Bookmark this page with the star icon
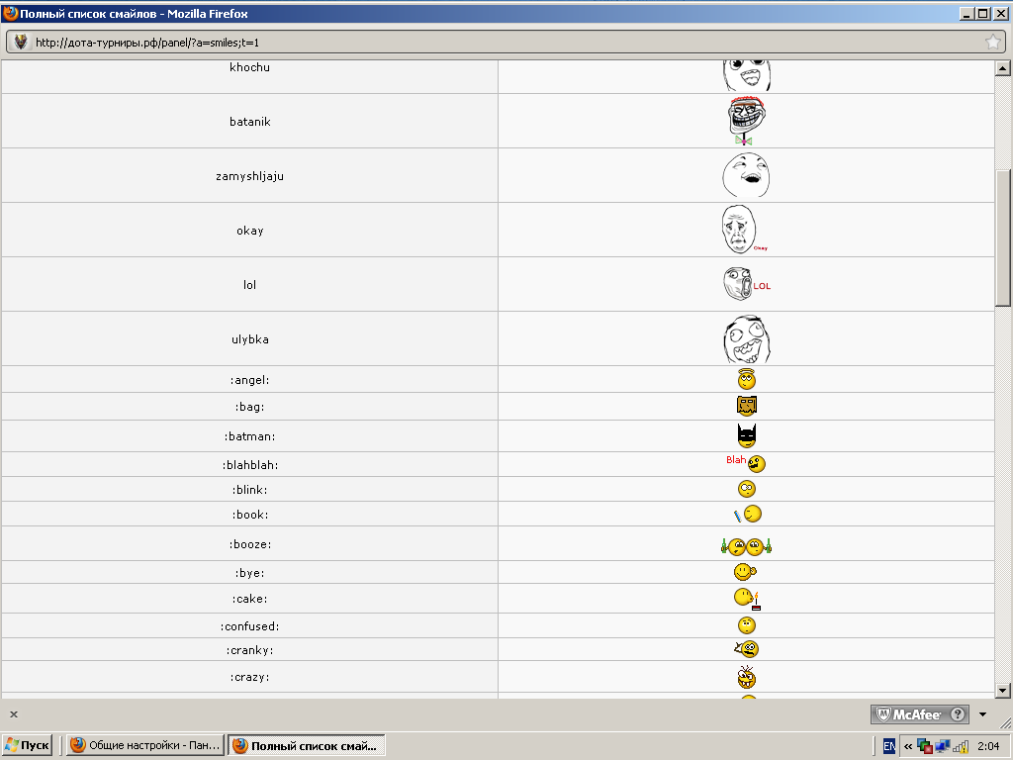 pyautogui.click(x=992, y=42)
